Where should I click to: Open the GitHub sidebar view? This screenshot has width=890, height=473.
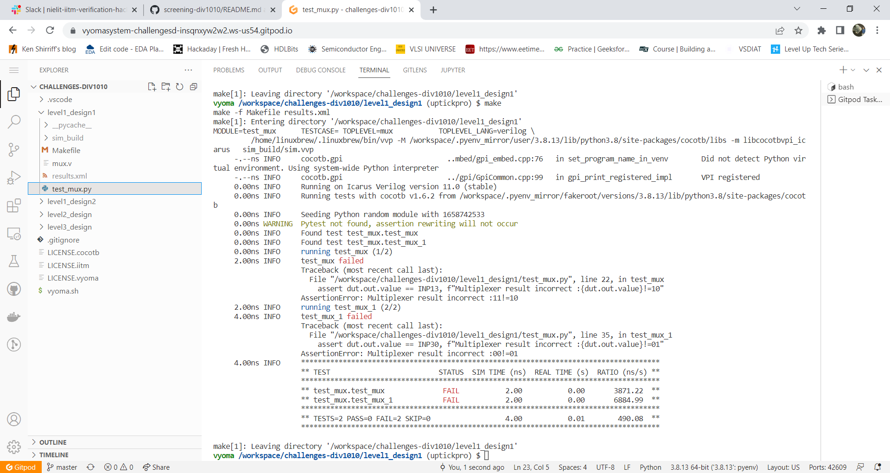point(14,288)
